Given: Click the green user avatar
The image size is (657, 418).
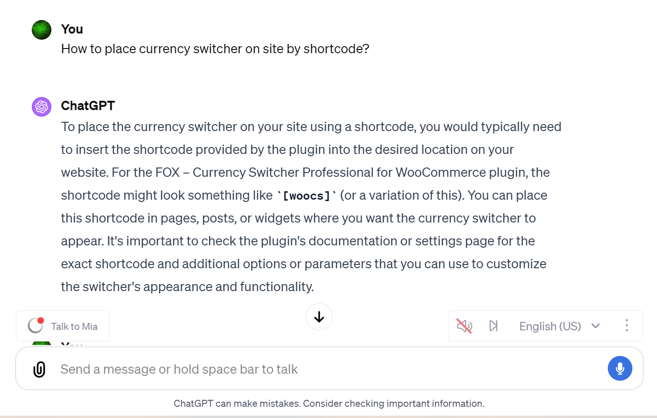Looking at the screenshot, I should (42, 30).
